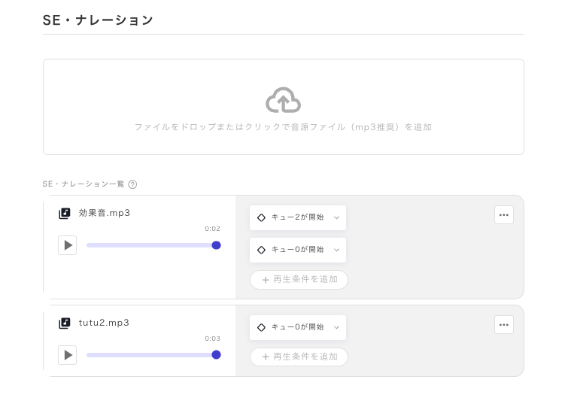Click the middle of tutu2.mp3 progress bar
This screenshot has height=416, width=571.
pos(151,355)
